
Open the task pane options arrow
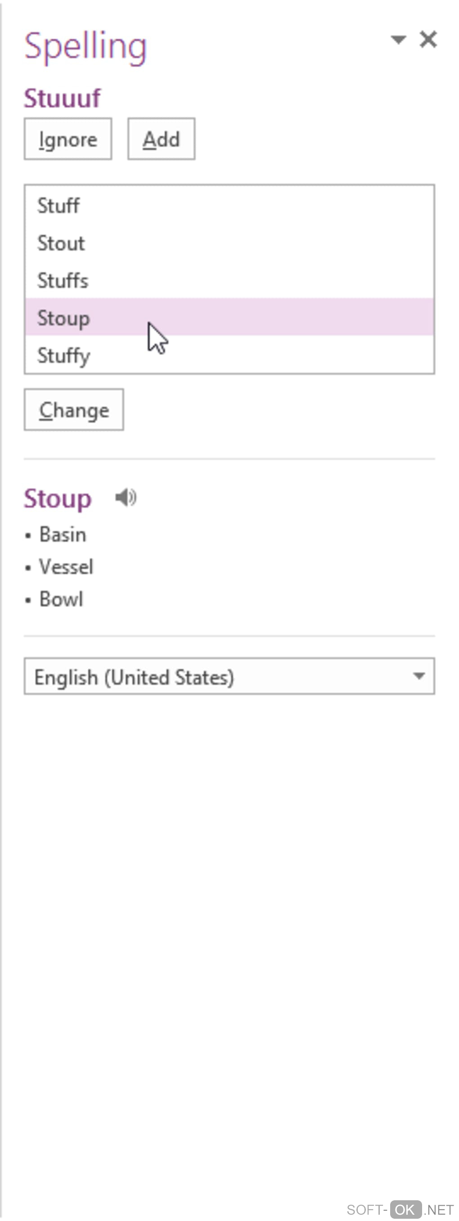[398, 39]
